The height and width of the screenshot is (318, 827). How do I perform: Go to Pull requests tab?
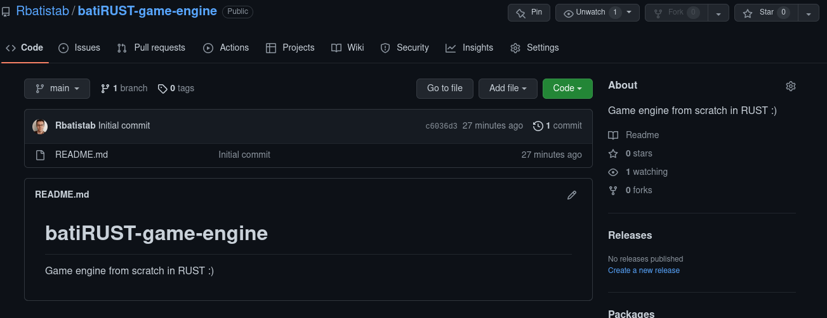[151, 48]
